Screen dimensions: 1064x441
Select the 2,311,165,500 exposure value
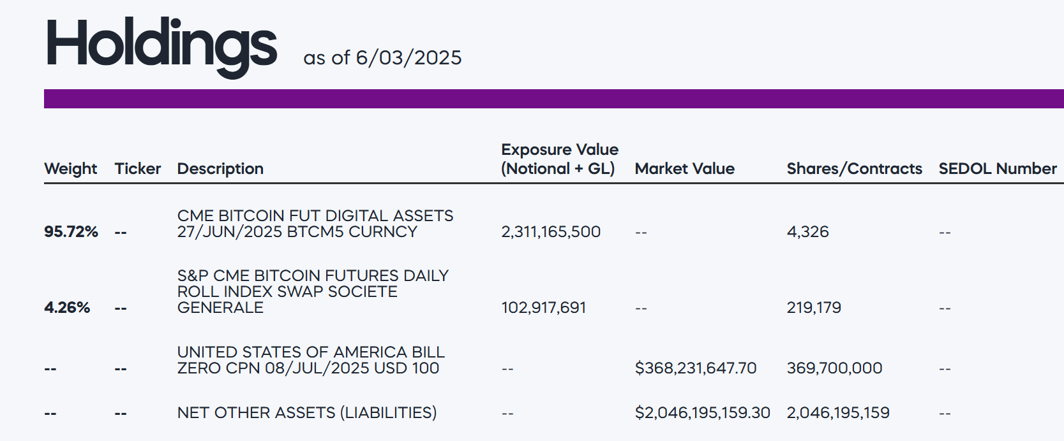(x=551, y=232)
